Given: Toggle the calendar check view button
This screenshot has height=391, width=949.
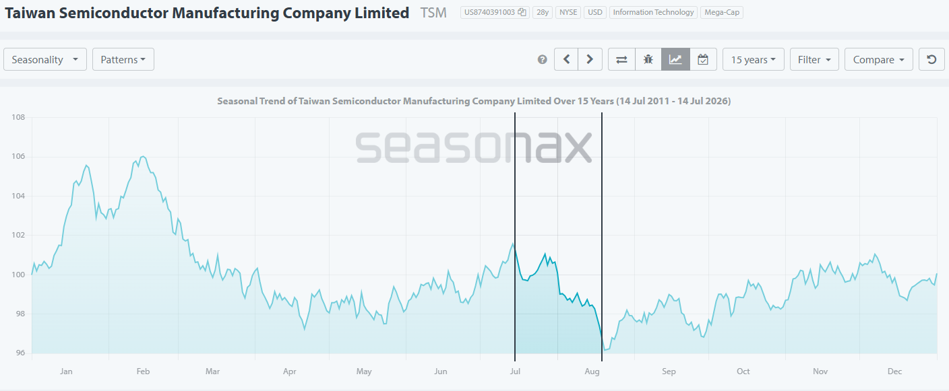Looking at the screenshot, I should [x=703, y=59].
